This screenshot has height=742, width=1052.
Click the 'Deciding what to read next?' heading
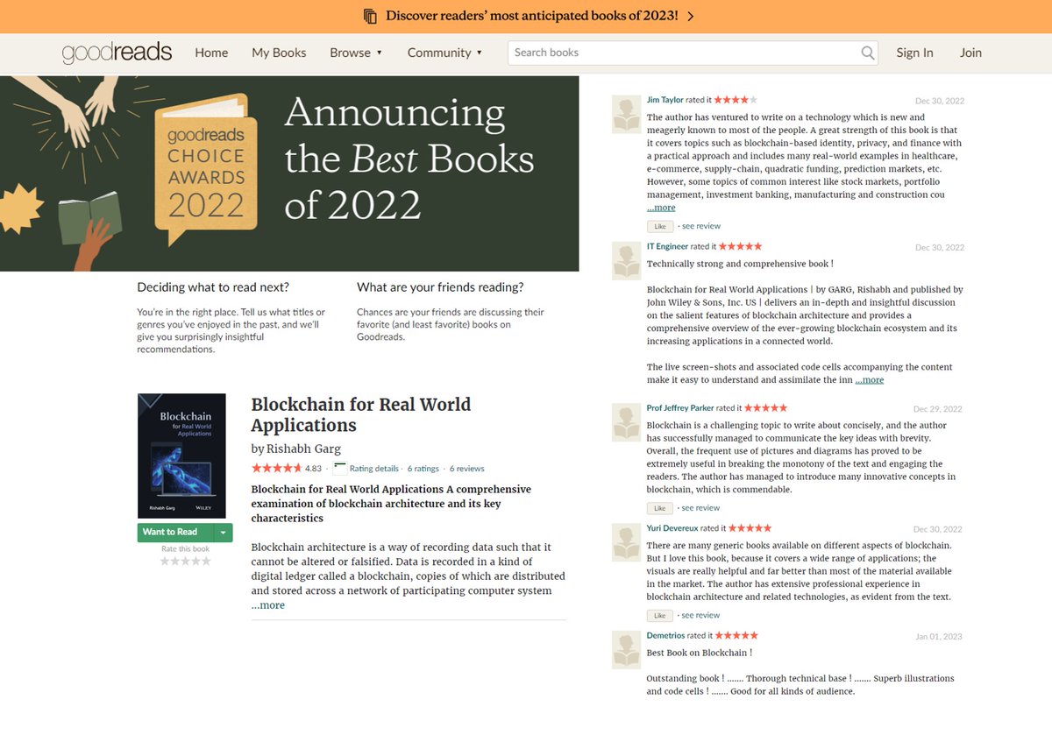point(213,287)
